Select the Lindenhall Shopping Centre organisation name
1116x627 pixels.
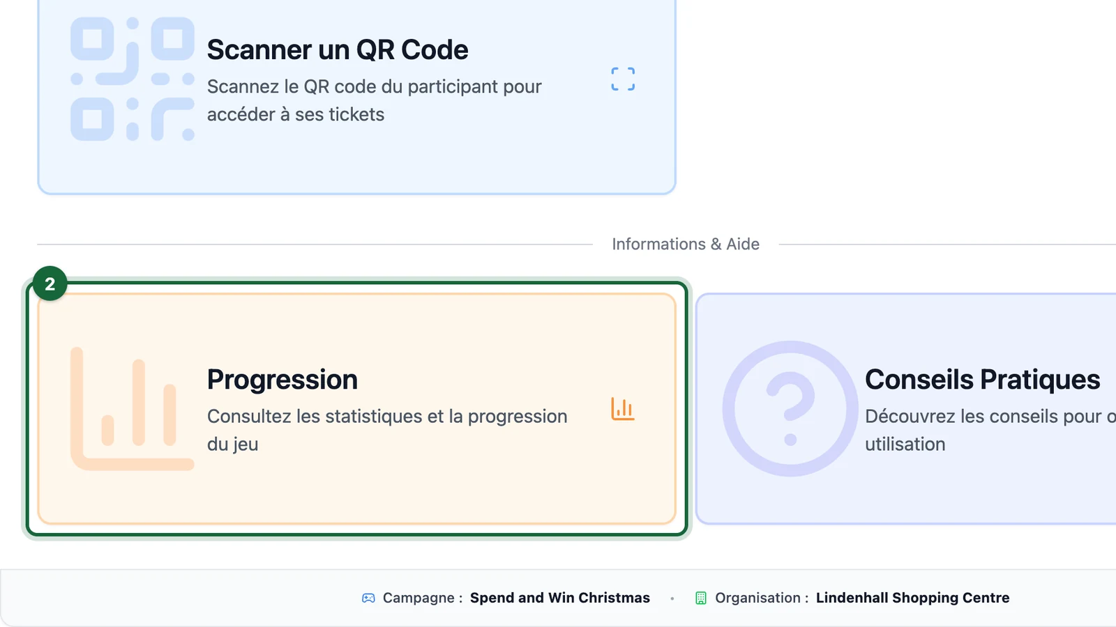point(913,598)
